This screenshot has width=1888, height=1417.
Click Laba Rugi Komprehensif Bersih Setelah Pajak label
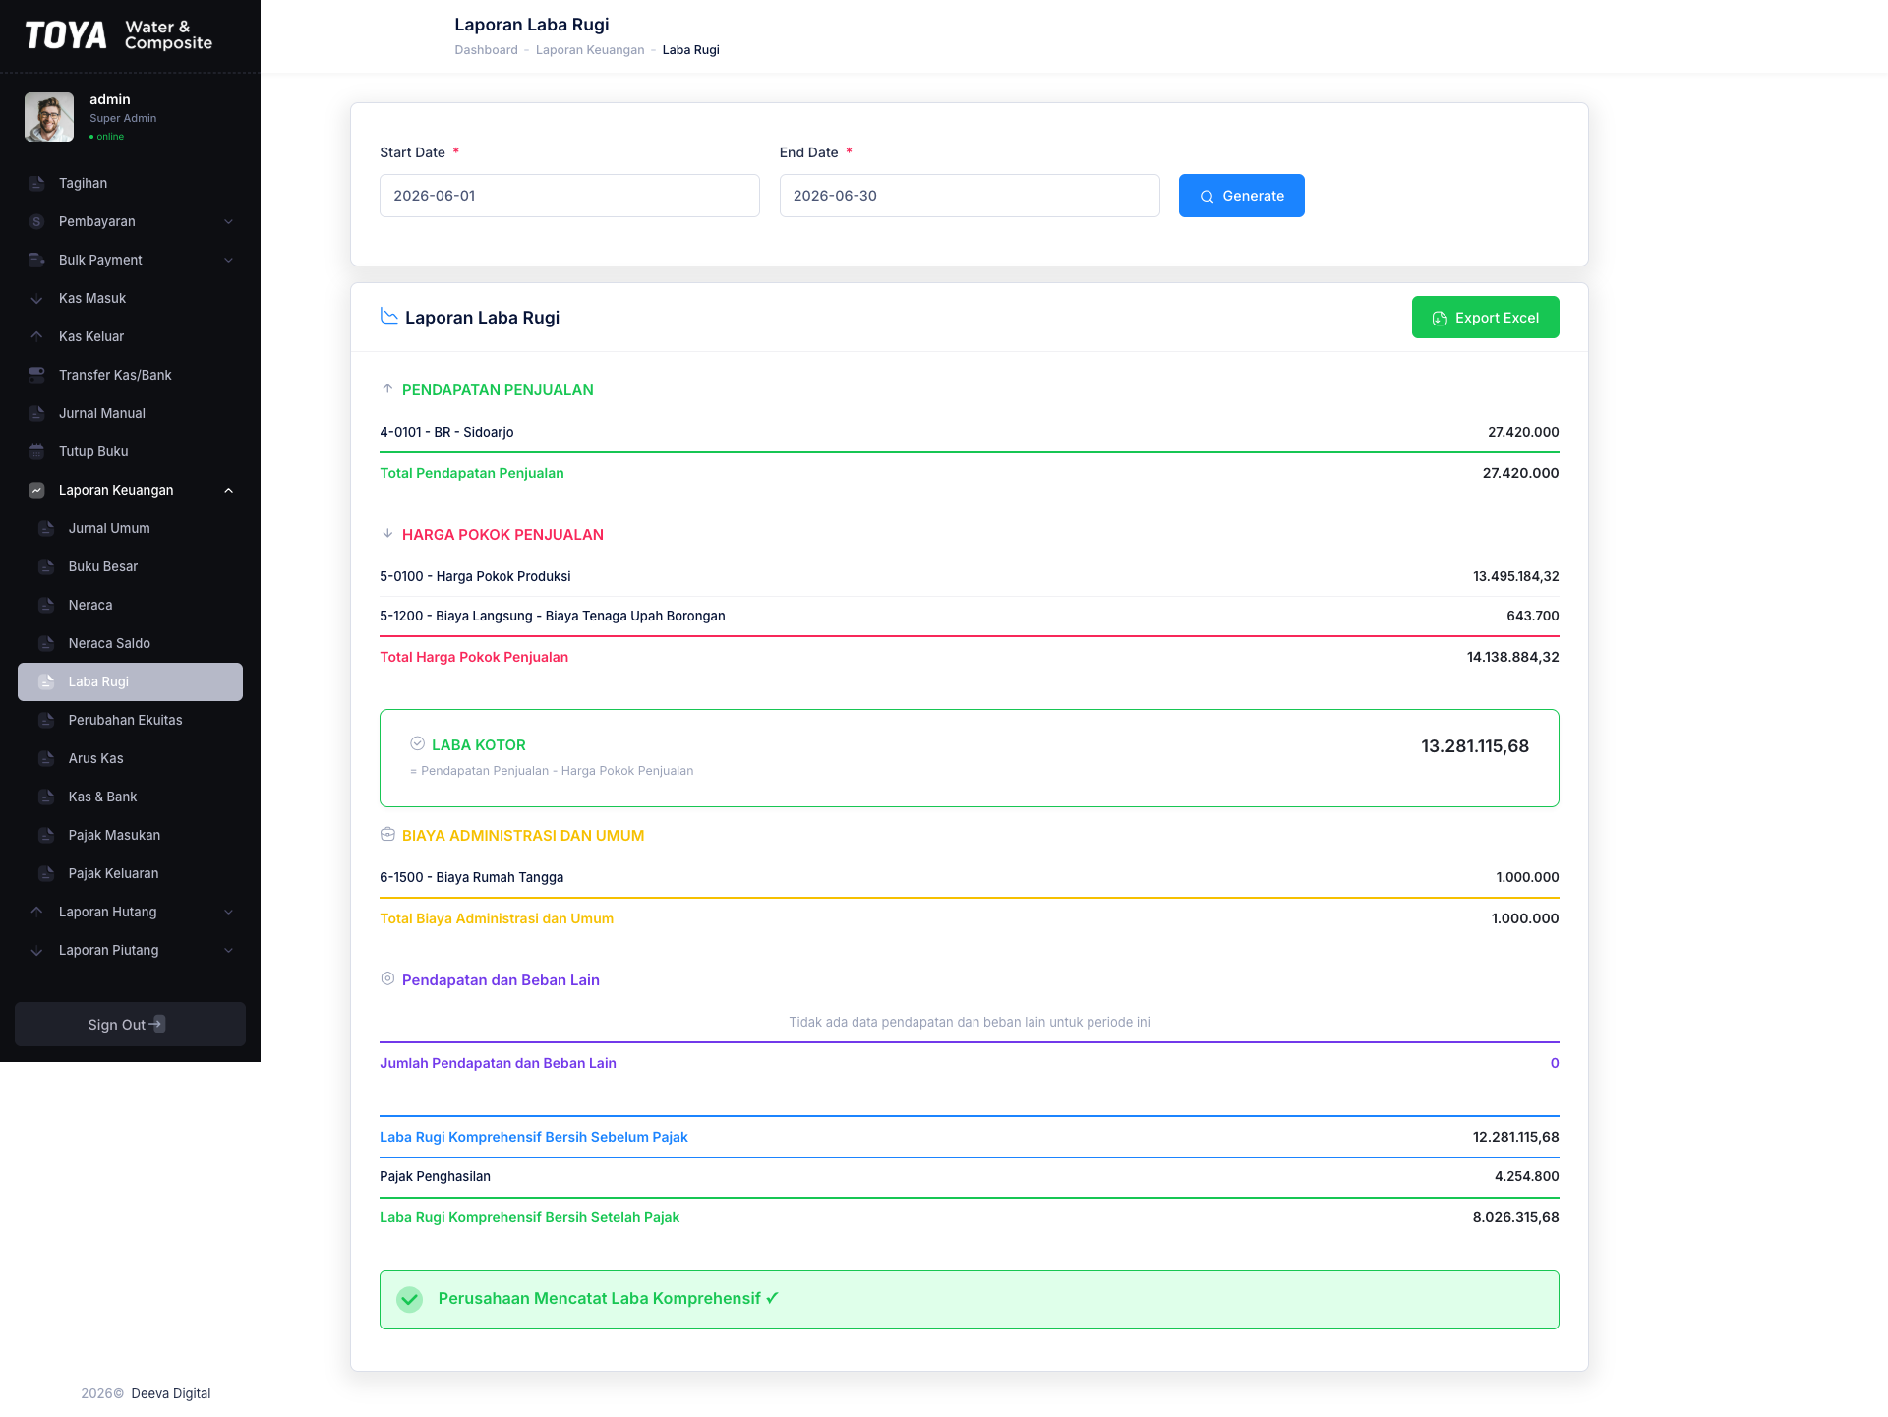pos(530,1217)
